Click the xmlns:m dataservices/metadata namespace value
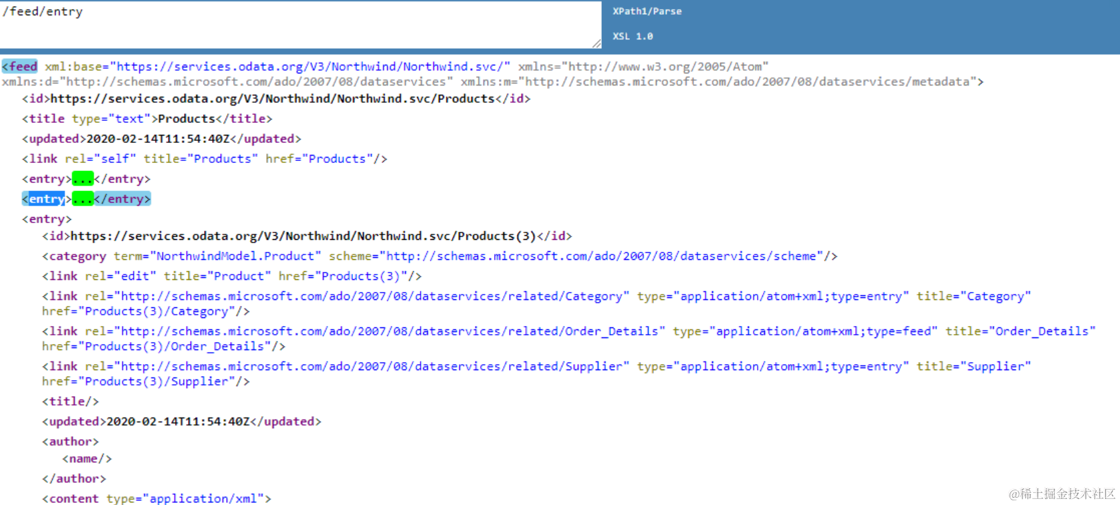Screen dimensions: 1120x505 click(x=748, y=81)
